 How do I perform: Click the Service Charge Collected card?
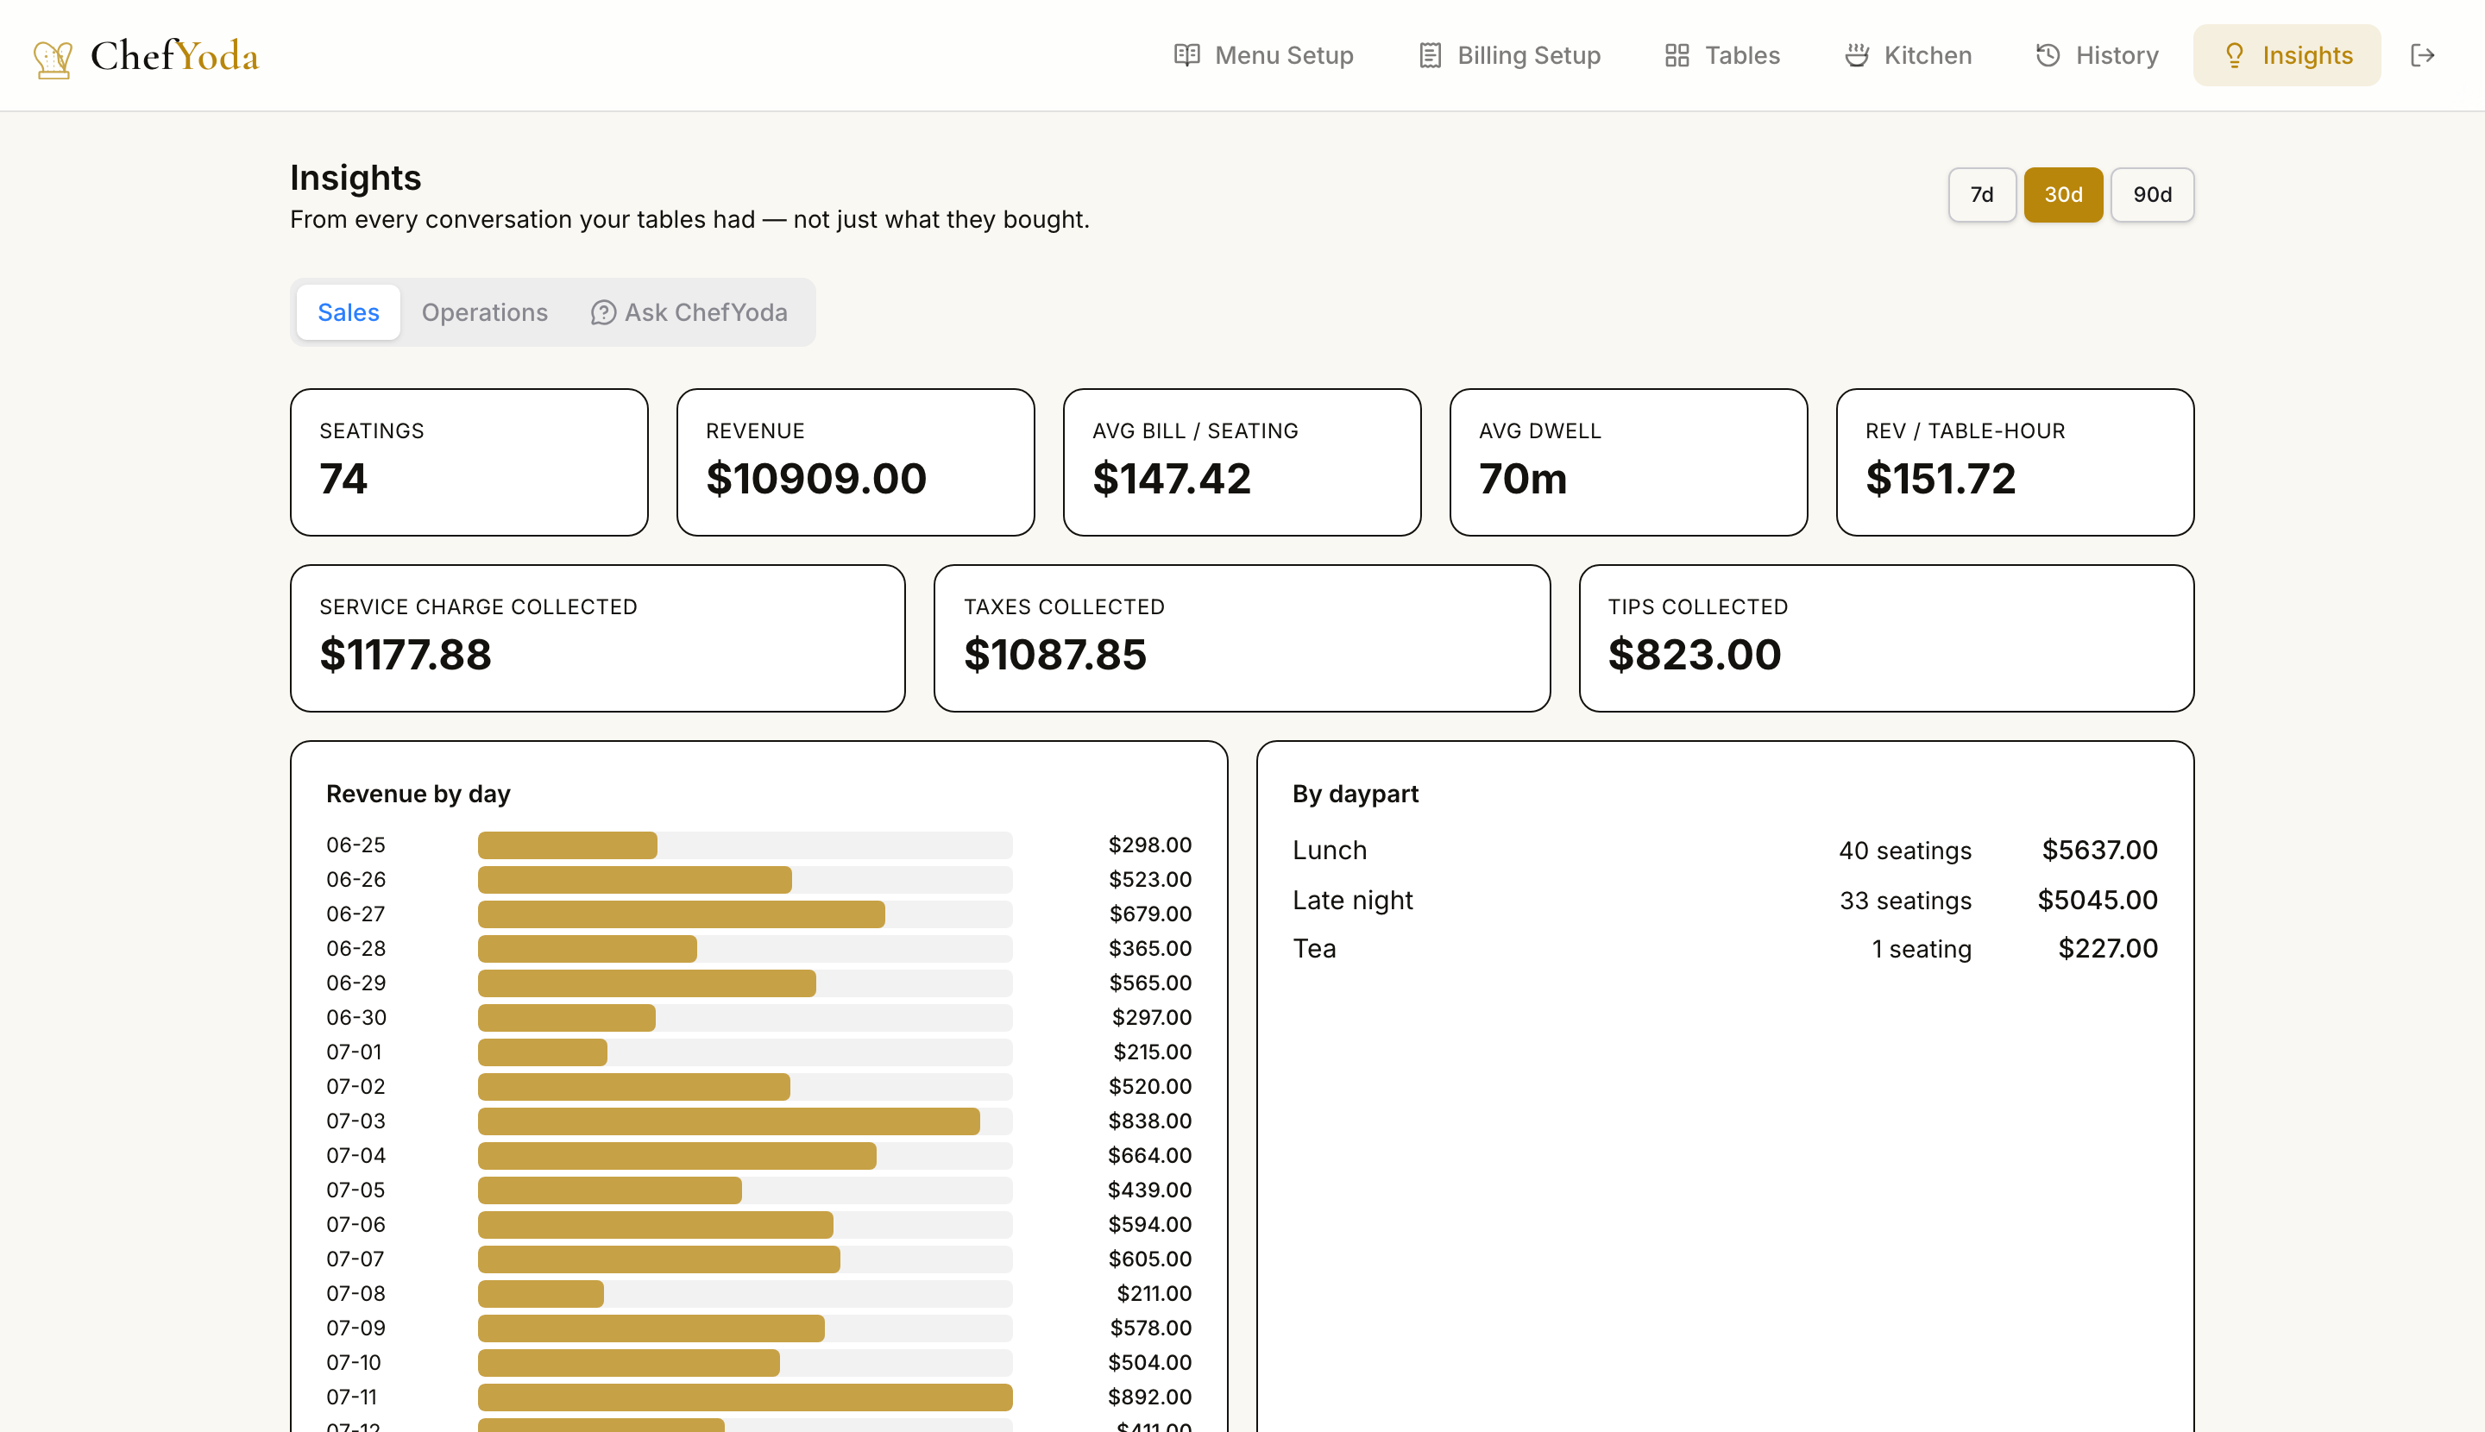[x=597, y=638]
